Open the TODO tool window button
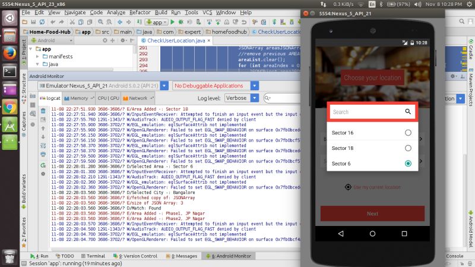This screenshot has width=475, height=267. [65, 256]
